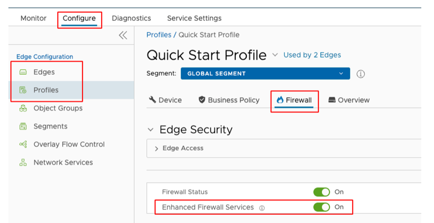Expand the Edge Access section
Viewport: 434px width, 223px height.
pos(156,148)
